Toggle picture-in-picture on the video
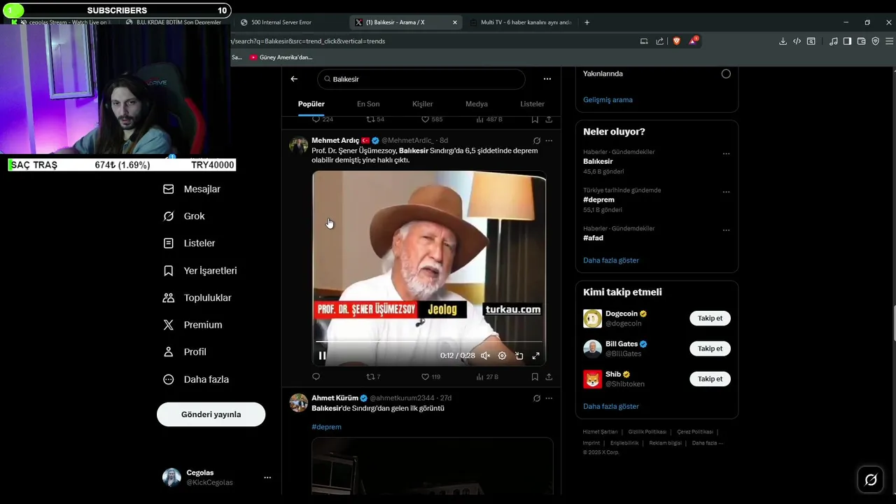896x504 pixels. click(519, 356)
